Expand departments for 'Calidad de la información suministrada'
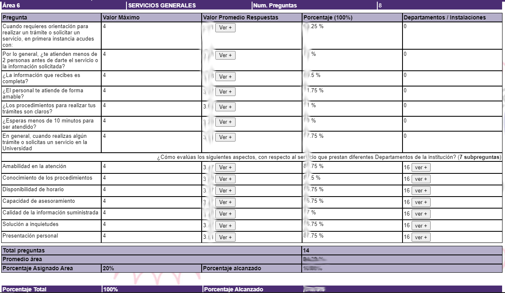 point(421,214)
